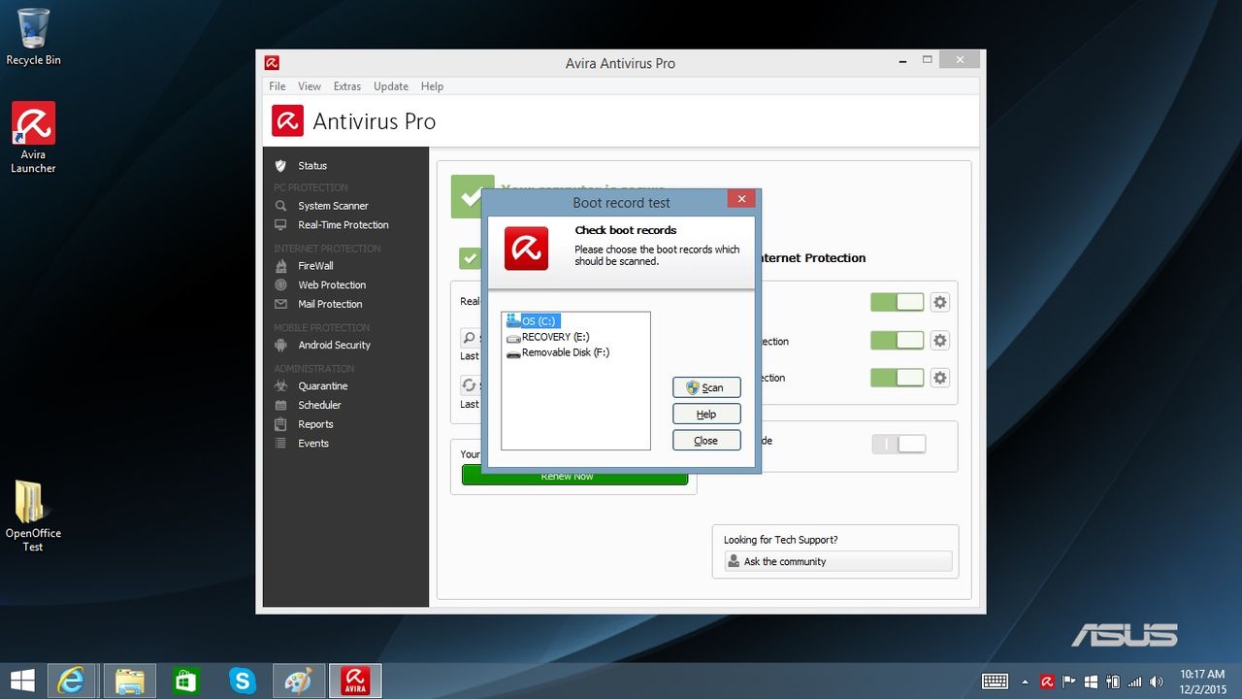View Reports from the sidebar
The height and width of the screenshot is (699, 1242).
click(x=305, y=424)
